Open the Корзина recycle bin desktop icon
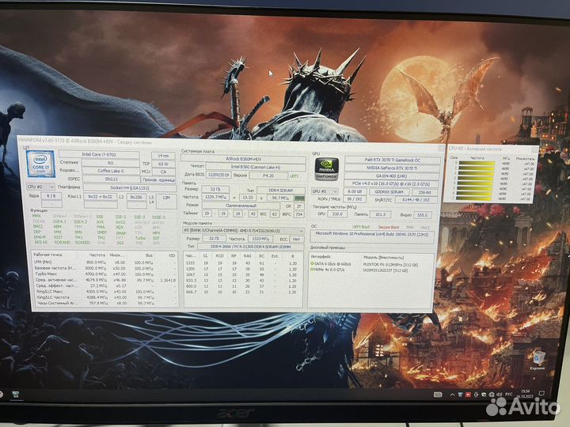The height and width of the screenshot is (427, 570). (x=538, y=361)
